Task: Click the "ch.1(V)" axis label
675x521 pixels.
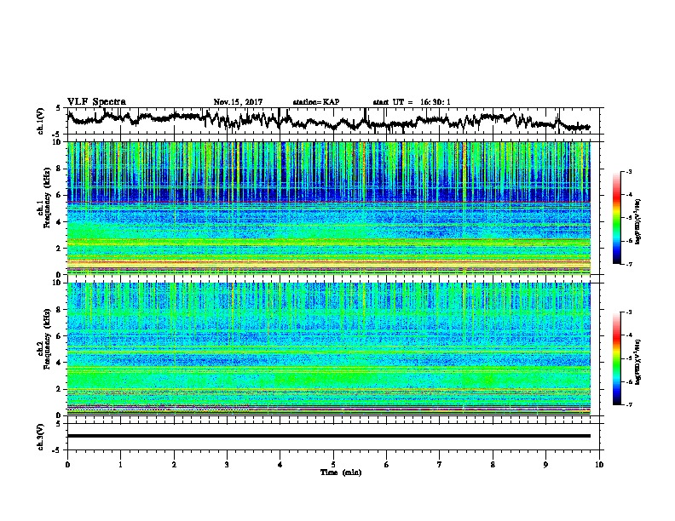Action: 41,121
